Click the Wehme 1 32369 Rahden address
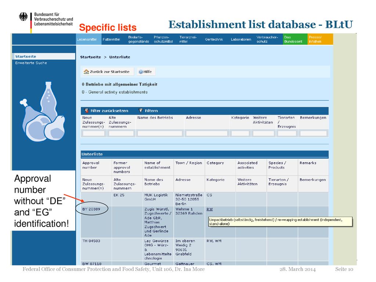Viewport: 376px width, 282px height. click(189, 211)
